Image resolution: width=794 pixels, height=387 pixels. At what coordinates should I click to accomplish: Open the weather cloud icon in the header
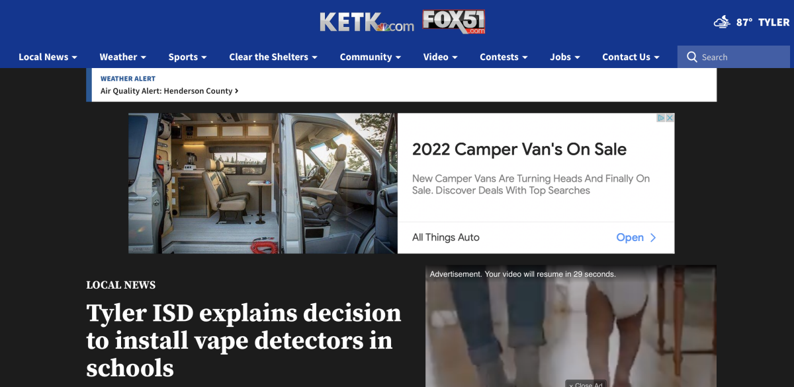(722, 22)
